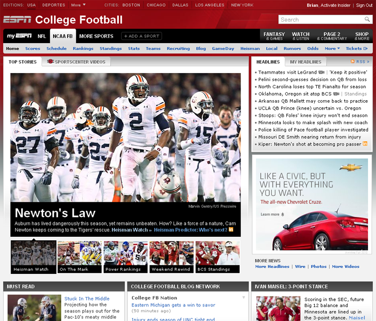Viewport: 376px width, 321px height.
Task: Select the Heisman Watch thumbnail
Action: click(34, 257)
